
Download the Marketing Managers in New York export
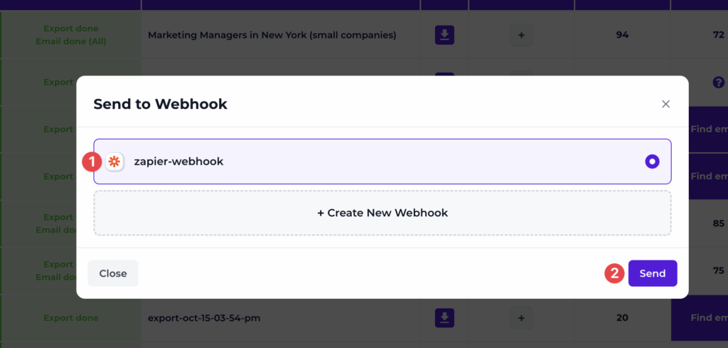(x=444, y=35)
